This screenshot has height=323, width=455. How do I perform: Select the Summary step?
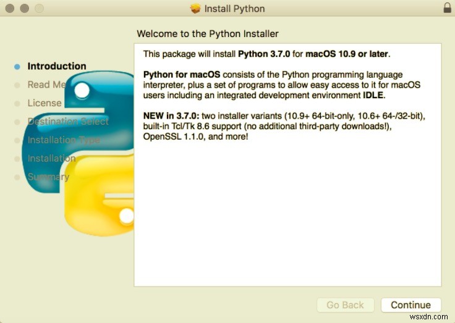click(x=48, y=177)
